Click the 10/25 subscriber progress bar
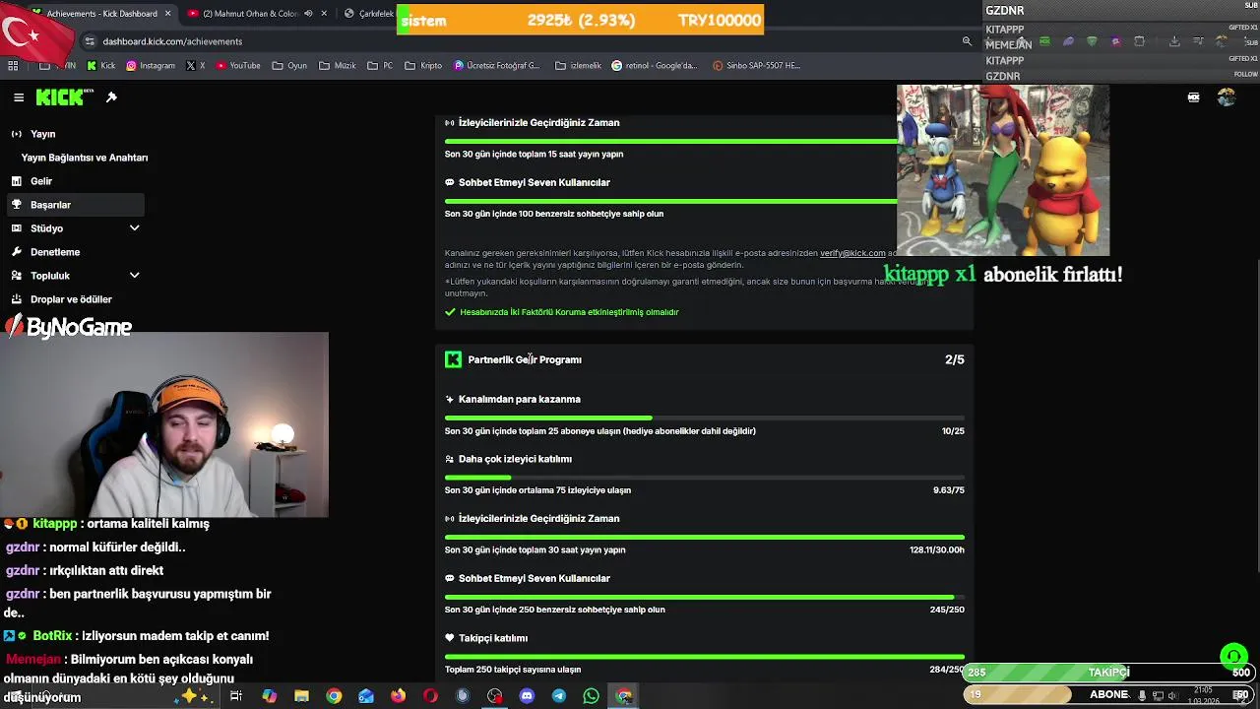Screen dimensions: 1260x709 click(705, 419)
